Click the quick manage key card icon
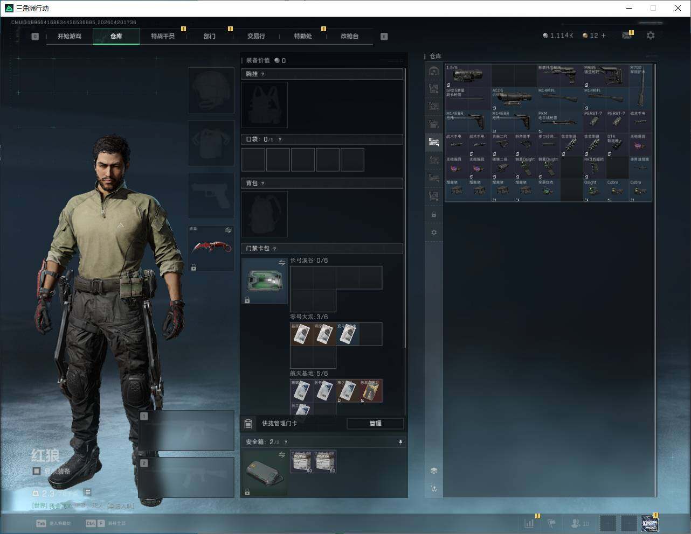 click(248, 423)
